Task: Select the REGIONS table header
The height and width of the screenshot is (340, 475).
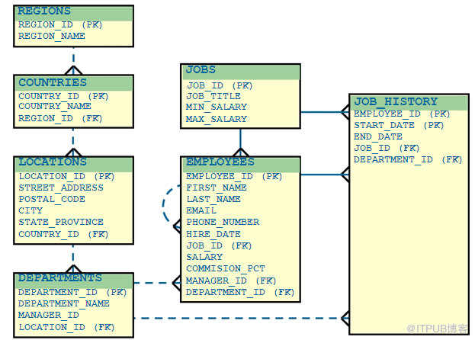Action: [74, 13]
